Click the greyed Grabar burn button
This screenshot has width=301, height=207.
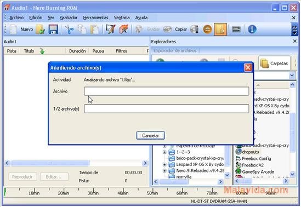pyautogui.click(x=147, y=30)
